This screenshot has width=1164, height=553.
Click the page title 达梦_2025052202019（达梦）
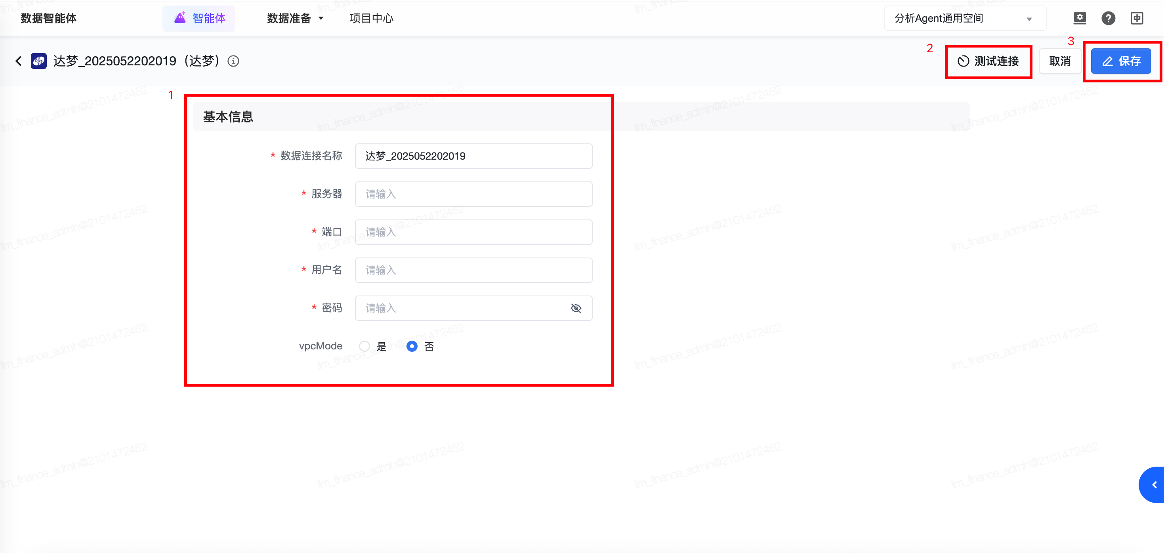[x=136, y=61]
